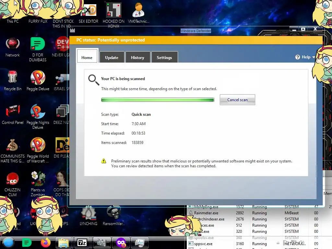Open the Recycle Bin icon

click(13, 81)
